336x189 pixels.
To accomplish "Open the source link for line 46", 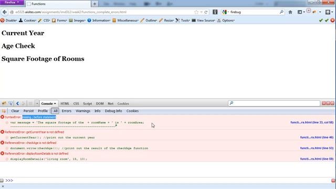I will point(317,138).
